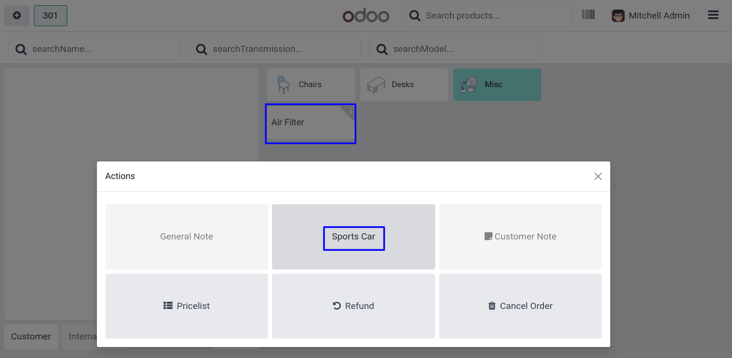Add the Air Filter product
Image resolution: width=732 pixels, height=358 pixels.
tap(305, 124)
